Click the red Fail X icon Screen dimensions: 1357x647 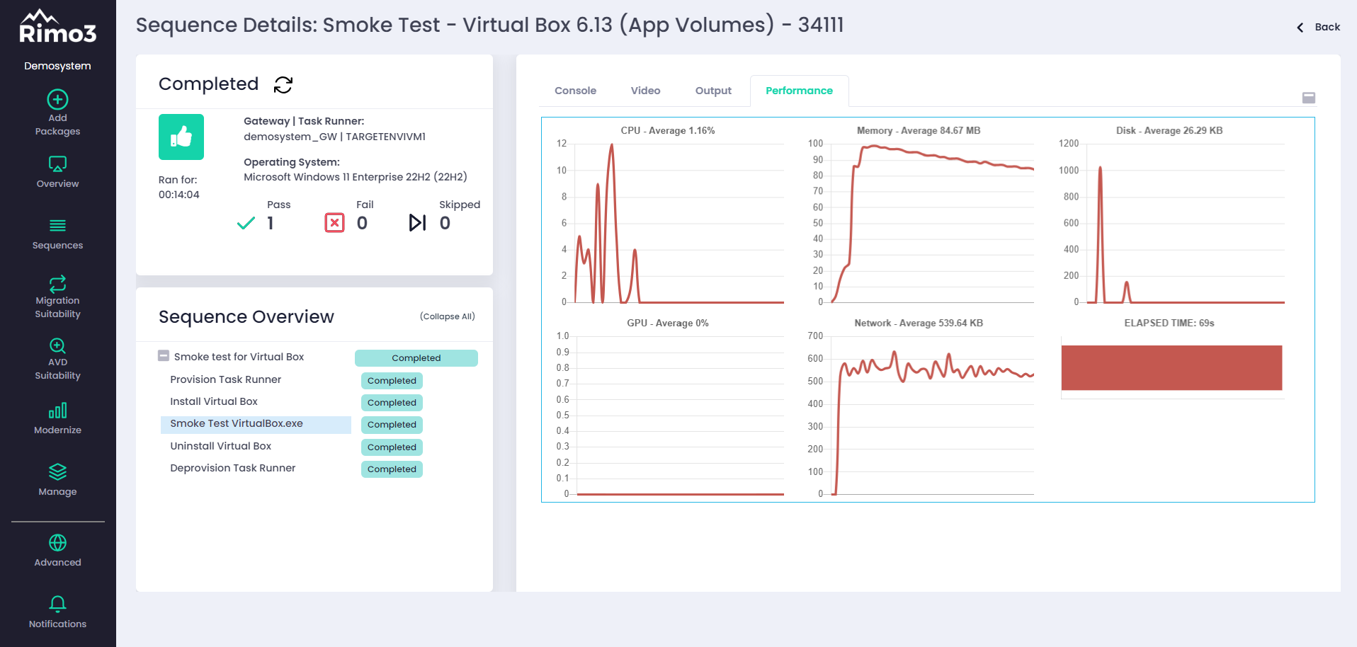point(334,223)
